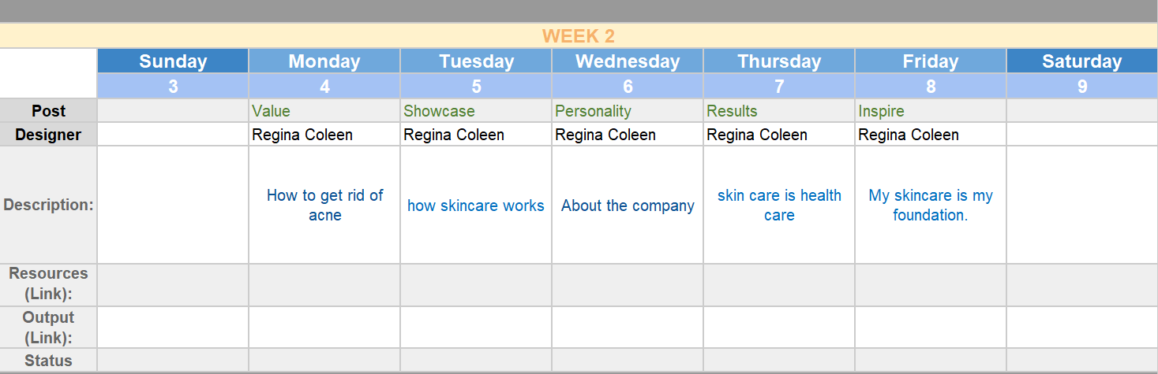Click Thursday's Results post cell

point(779,111)
